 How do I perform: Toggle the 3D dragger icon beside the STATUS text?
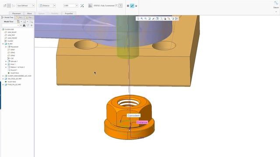tap(90, 6)
